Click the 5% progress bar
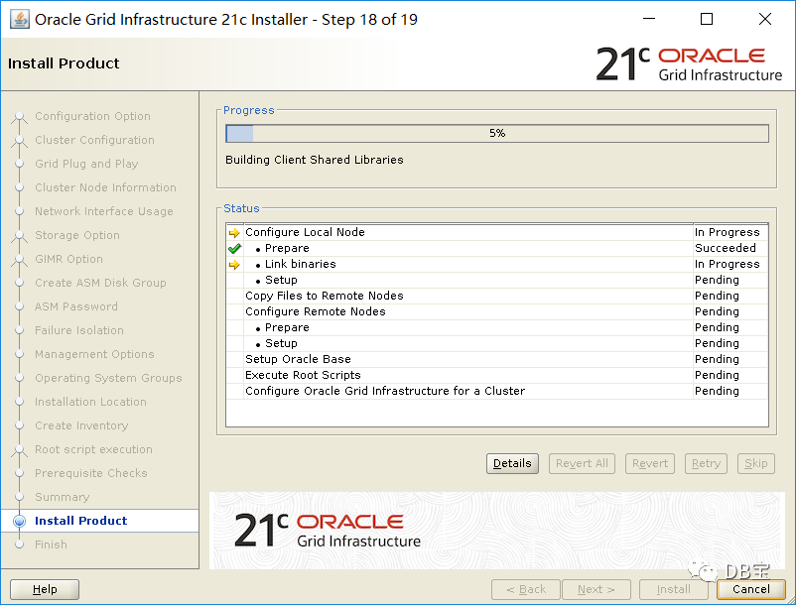The image size is (796, 605). coord(497,133)
